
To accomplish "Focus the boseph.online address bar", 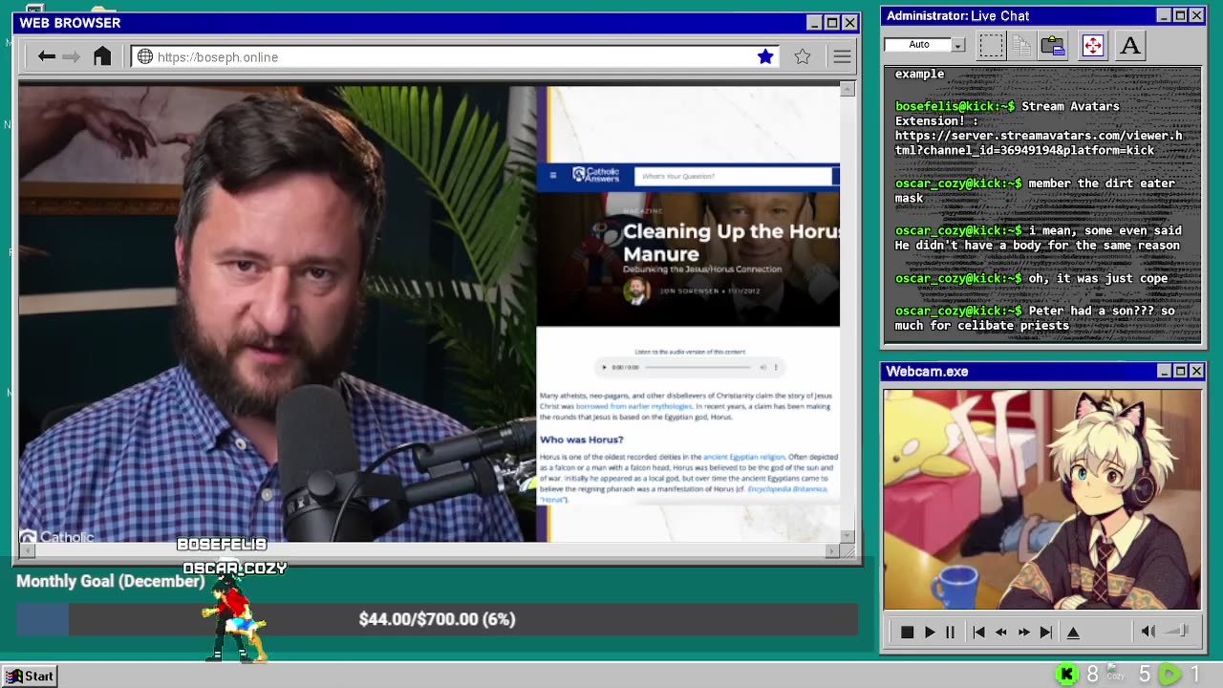I will [454, 57].
